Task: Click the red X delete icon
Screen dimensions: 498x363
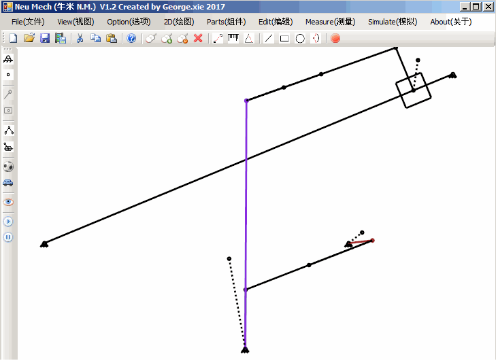Action: click(198, 39)
